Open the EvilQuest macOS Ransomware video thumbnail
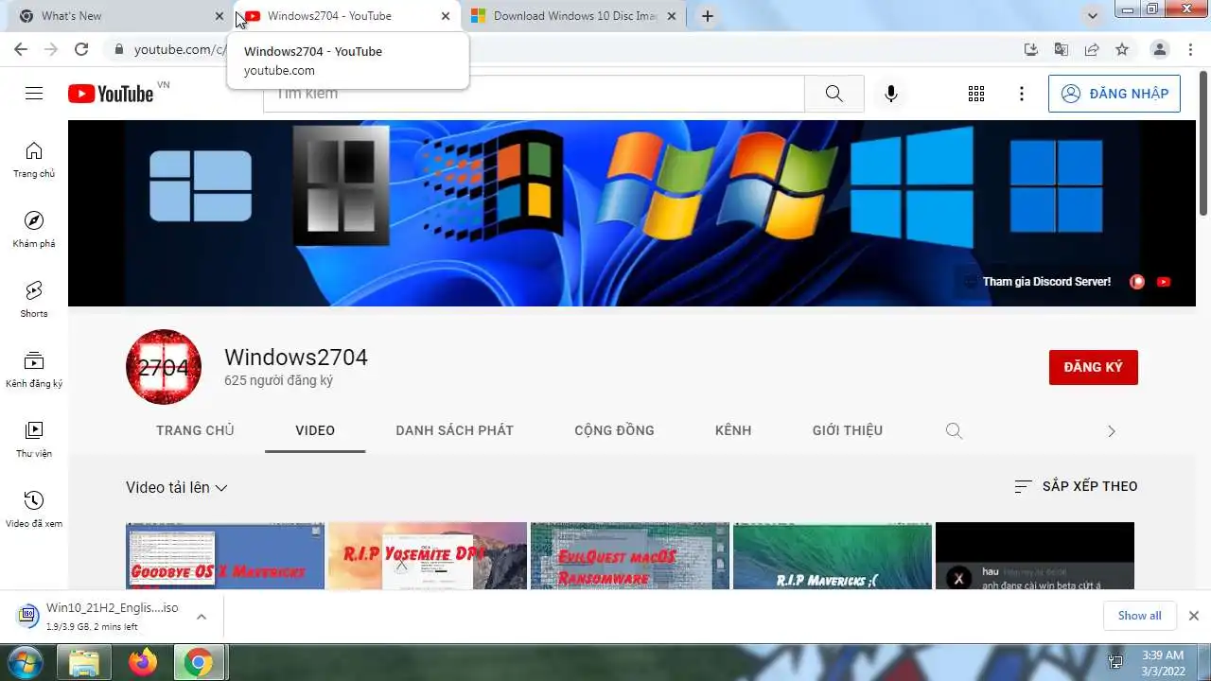The height and width of the screenshot is (681, 1211). pos(630,556)
